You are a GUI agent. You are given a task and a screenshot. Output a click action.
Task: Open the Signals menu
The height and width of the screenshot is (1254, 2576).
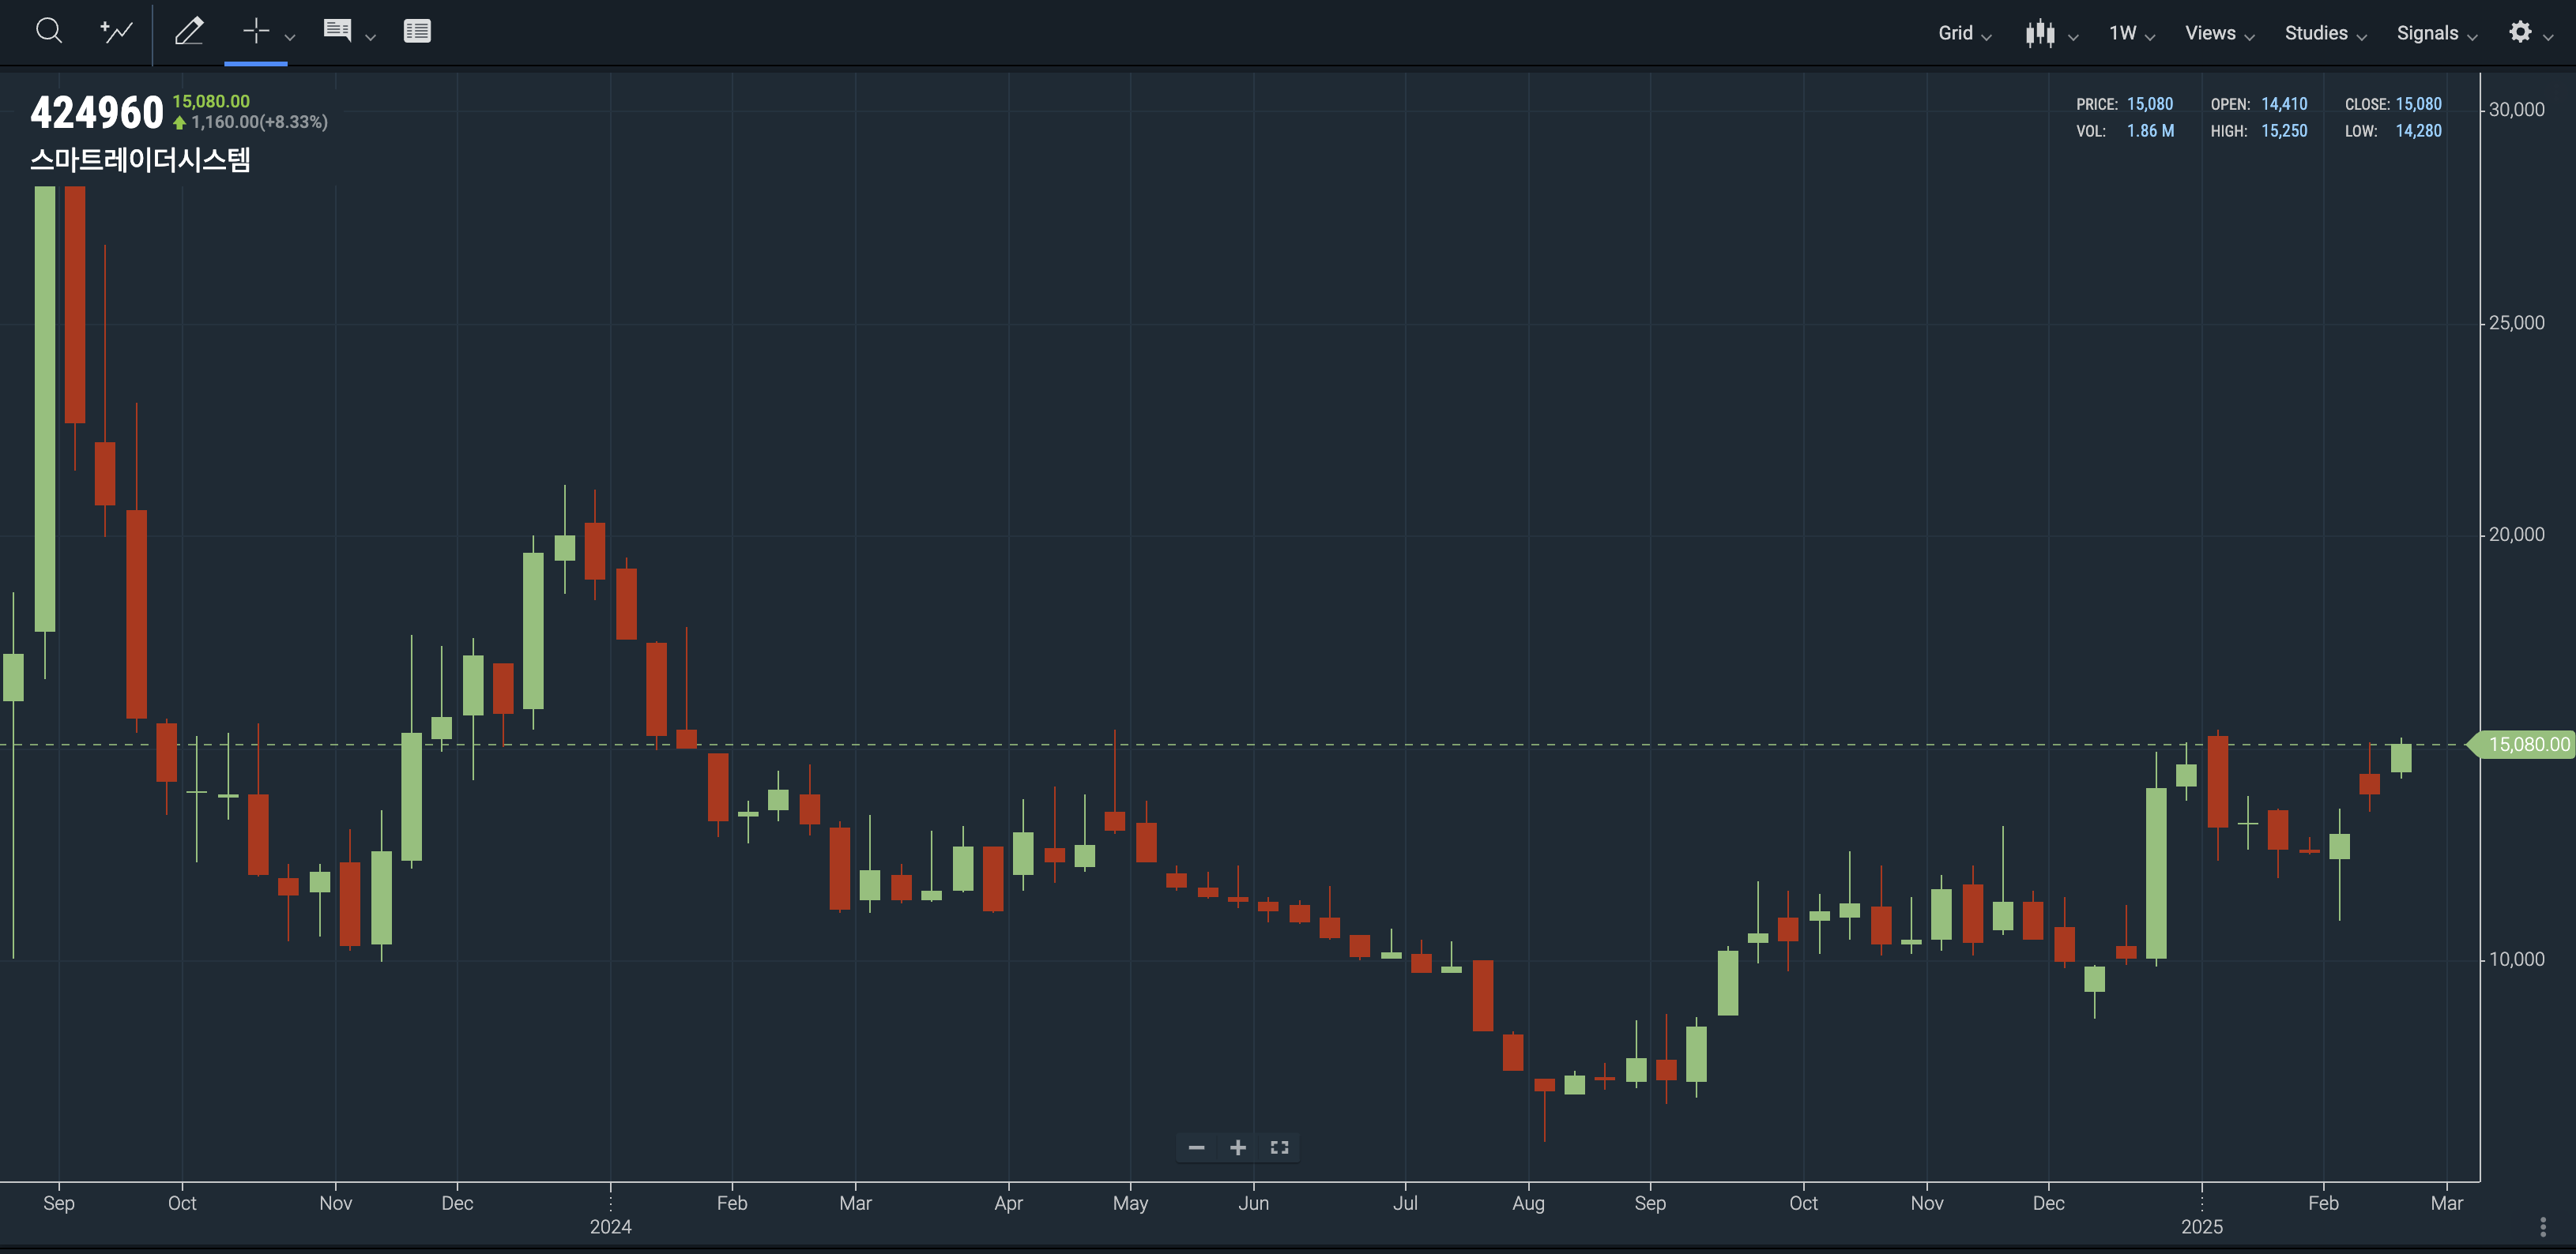[x=2437, y=33]
